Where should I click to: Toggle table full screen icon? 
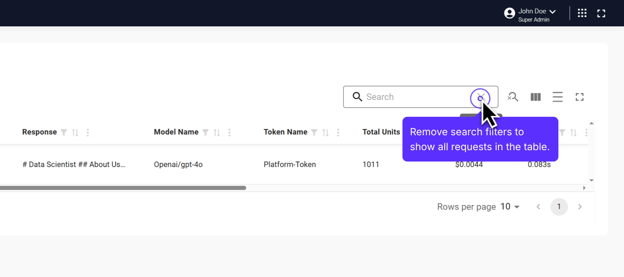click(x=579, y=97)
